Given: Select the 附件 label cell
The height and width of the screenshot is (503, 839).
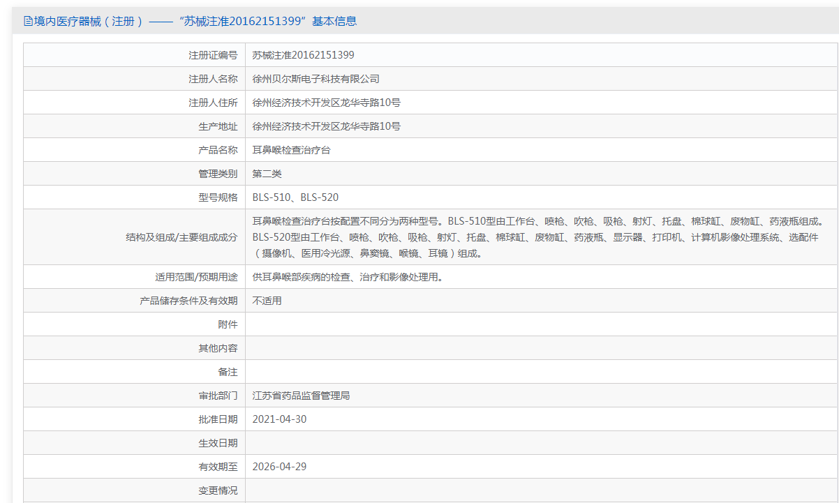Looking at the screenshot, I should coord(134,324).
